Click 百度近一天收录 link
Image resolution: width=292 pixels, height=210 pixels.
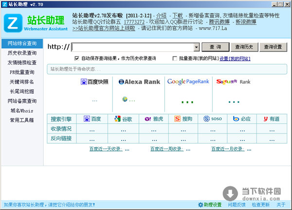pos(106,149)
